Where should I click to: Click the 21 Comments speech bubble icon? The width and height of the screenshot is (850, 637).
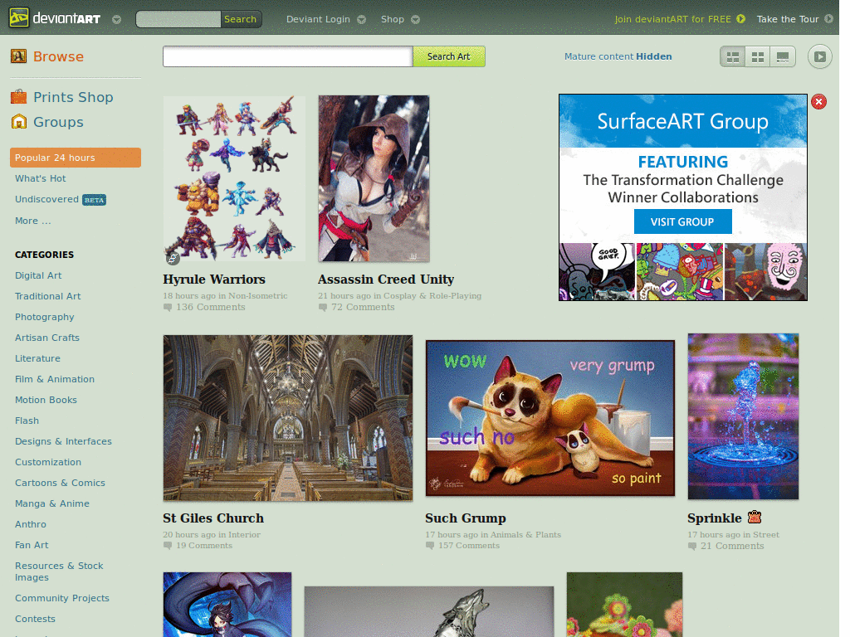tap(692, 546)
